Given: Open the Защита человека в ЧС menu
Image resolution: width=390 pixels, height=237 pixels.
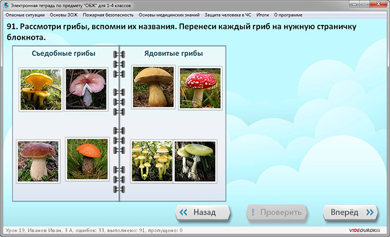Looking at the screenshot, I should pos(228,15).
